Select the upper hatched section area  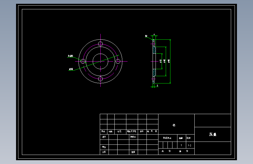point(154,50)
